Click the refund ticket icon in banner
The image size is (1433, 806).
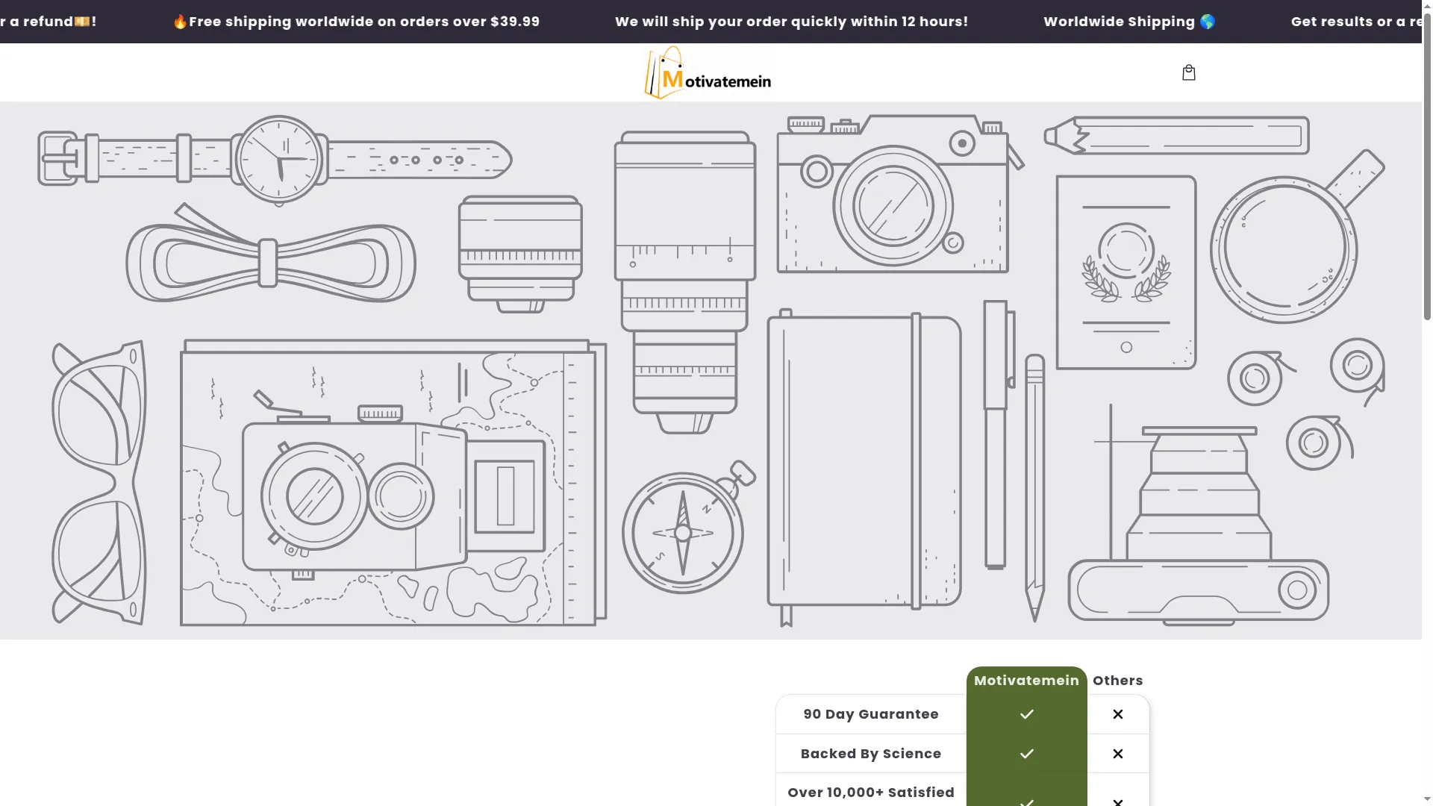click(x=82, y=22)
